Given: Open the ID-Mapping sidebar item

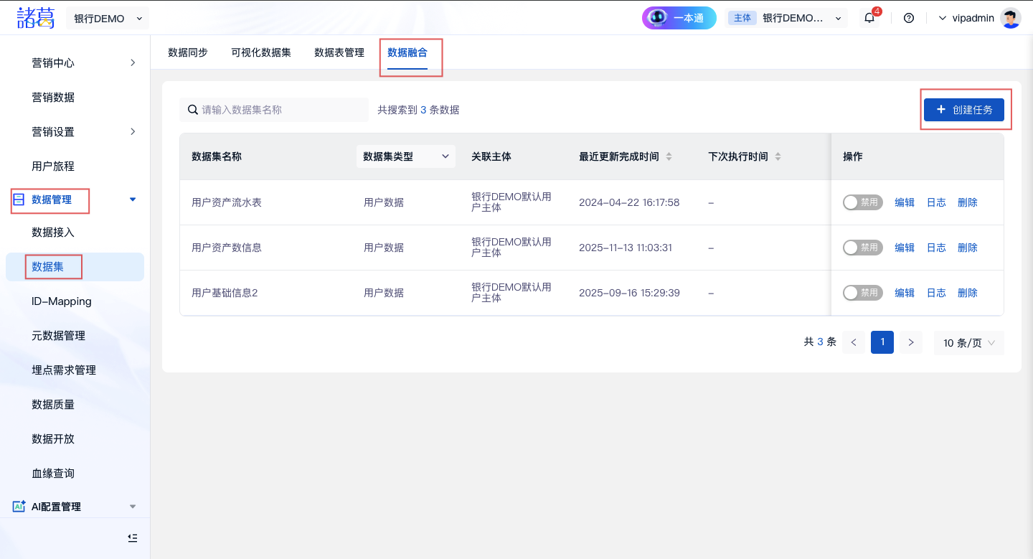Looking at the screenshot, I should [62, 301].
